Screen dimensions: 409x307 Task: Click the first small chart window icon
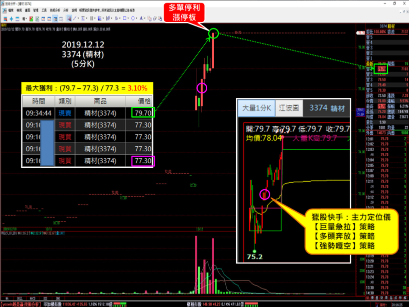point(43,19)
